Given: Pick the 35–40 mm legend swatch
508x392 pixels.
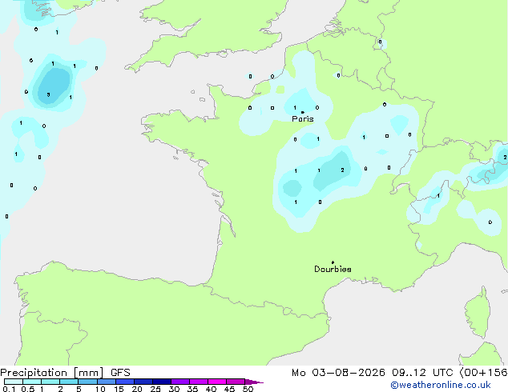Looking at the screenshot, I should click(199, 382).
